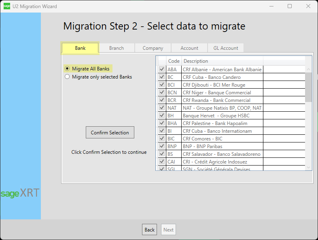
Task: Click the Sage XRT logo in sidebar
Action: 20,193
